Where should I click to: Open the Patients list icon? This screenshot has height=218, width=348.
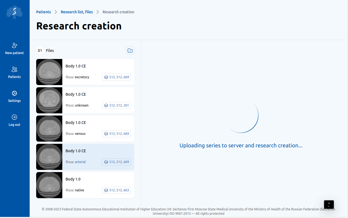click(14, 69)
